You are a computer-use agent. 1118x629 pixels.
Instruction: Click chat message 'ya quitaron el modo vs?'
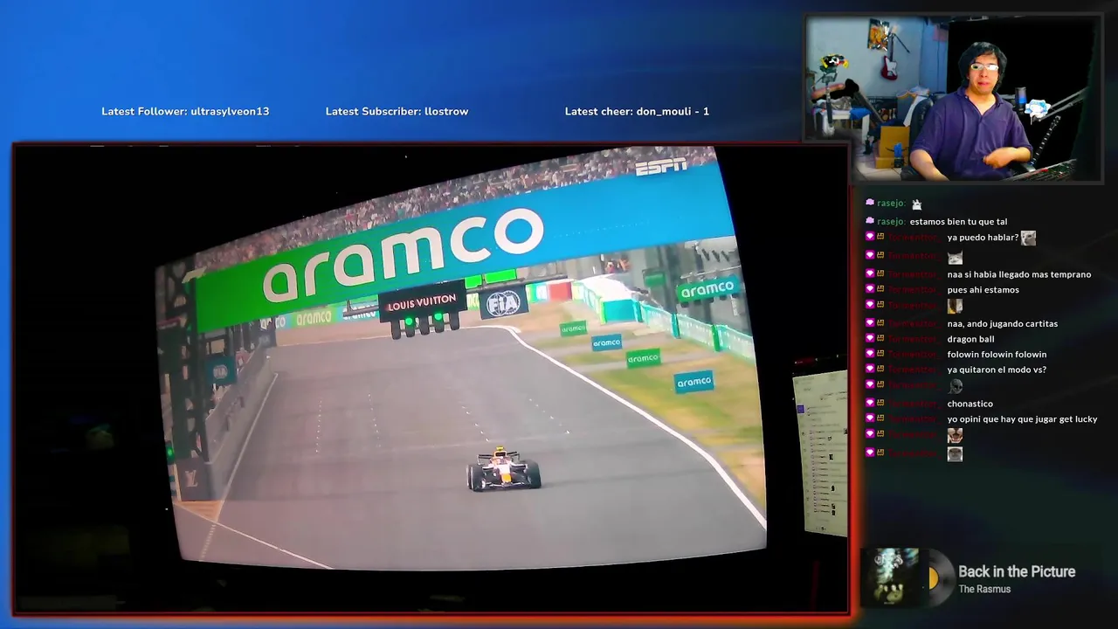click(x=997, y=370)
